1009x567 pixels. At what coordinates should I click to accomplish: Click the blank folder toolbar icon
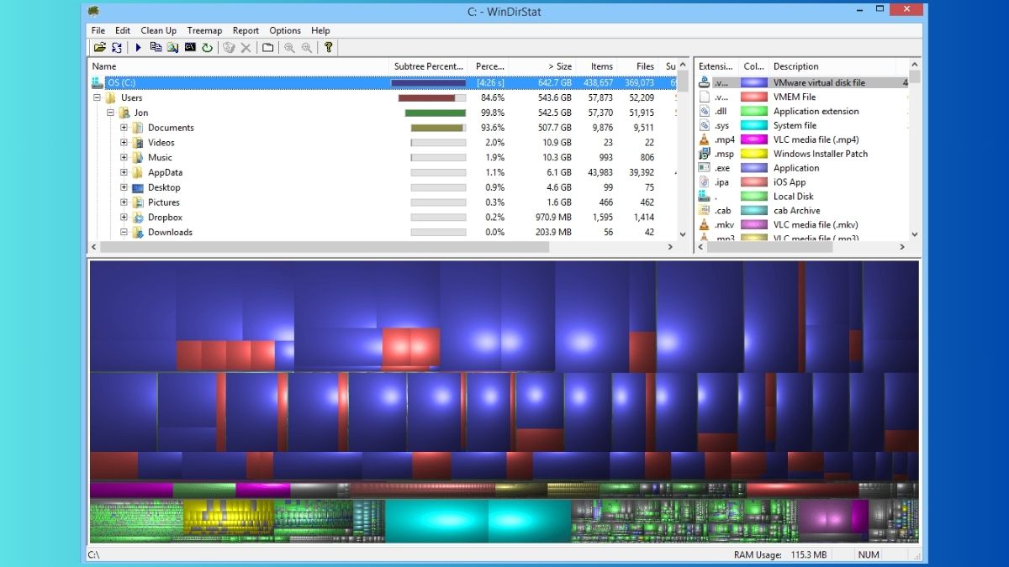pyautogui.click(x=267, y=48)
